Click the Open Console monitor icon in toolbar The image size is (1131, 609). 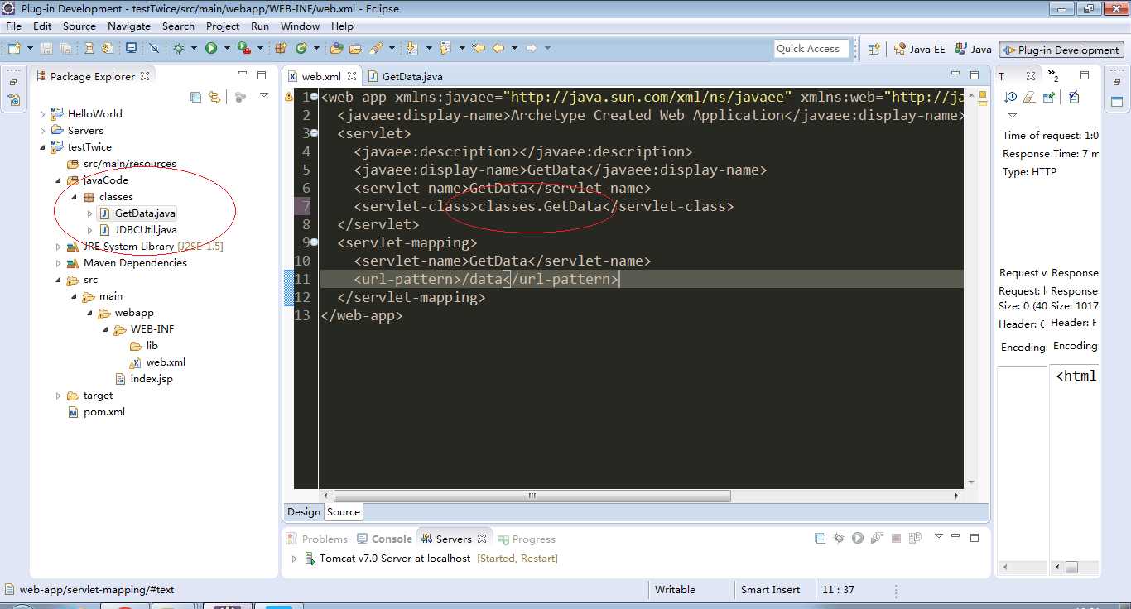point(131,49)
